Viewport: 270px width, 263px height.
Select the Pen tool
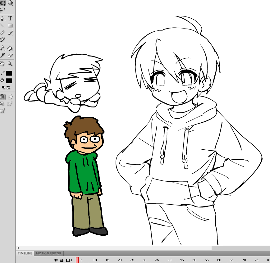click(x=2, y=18)
